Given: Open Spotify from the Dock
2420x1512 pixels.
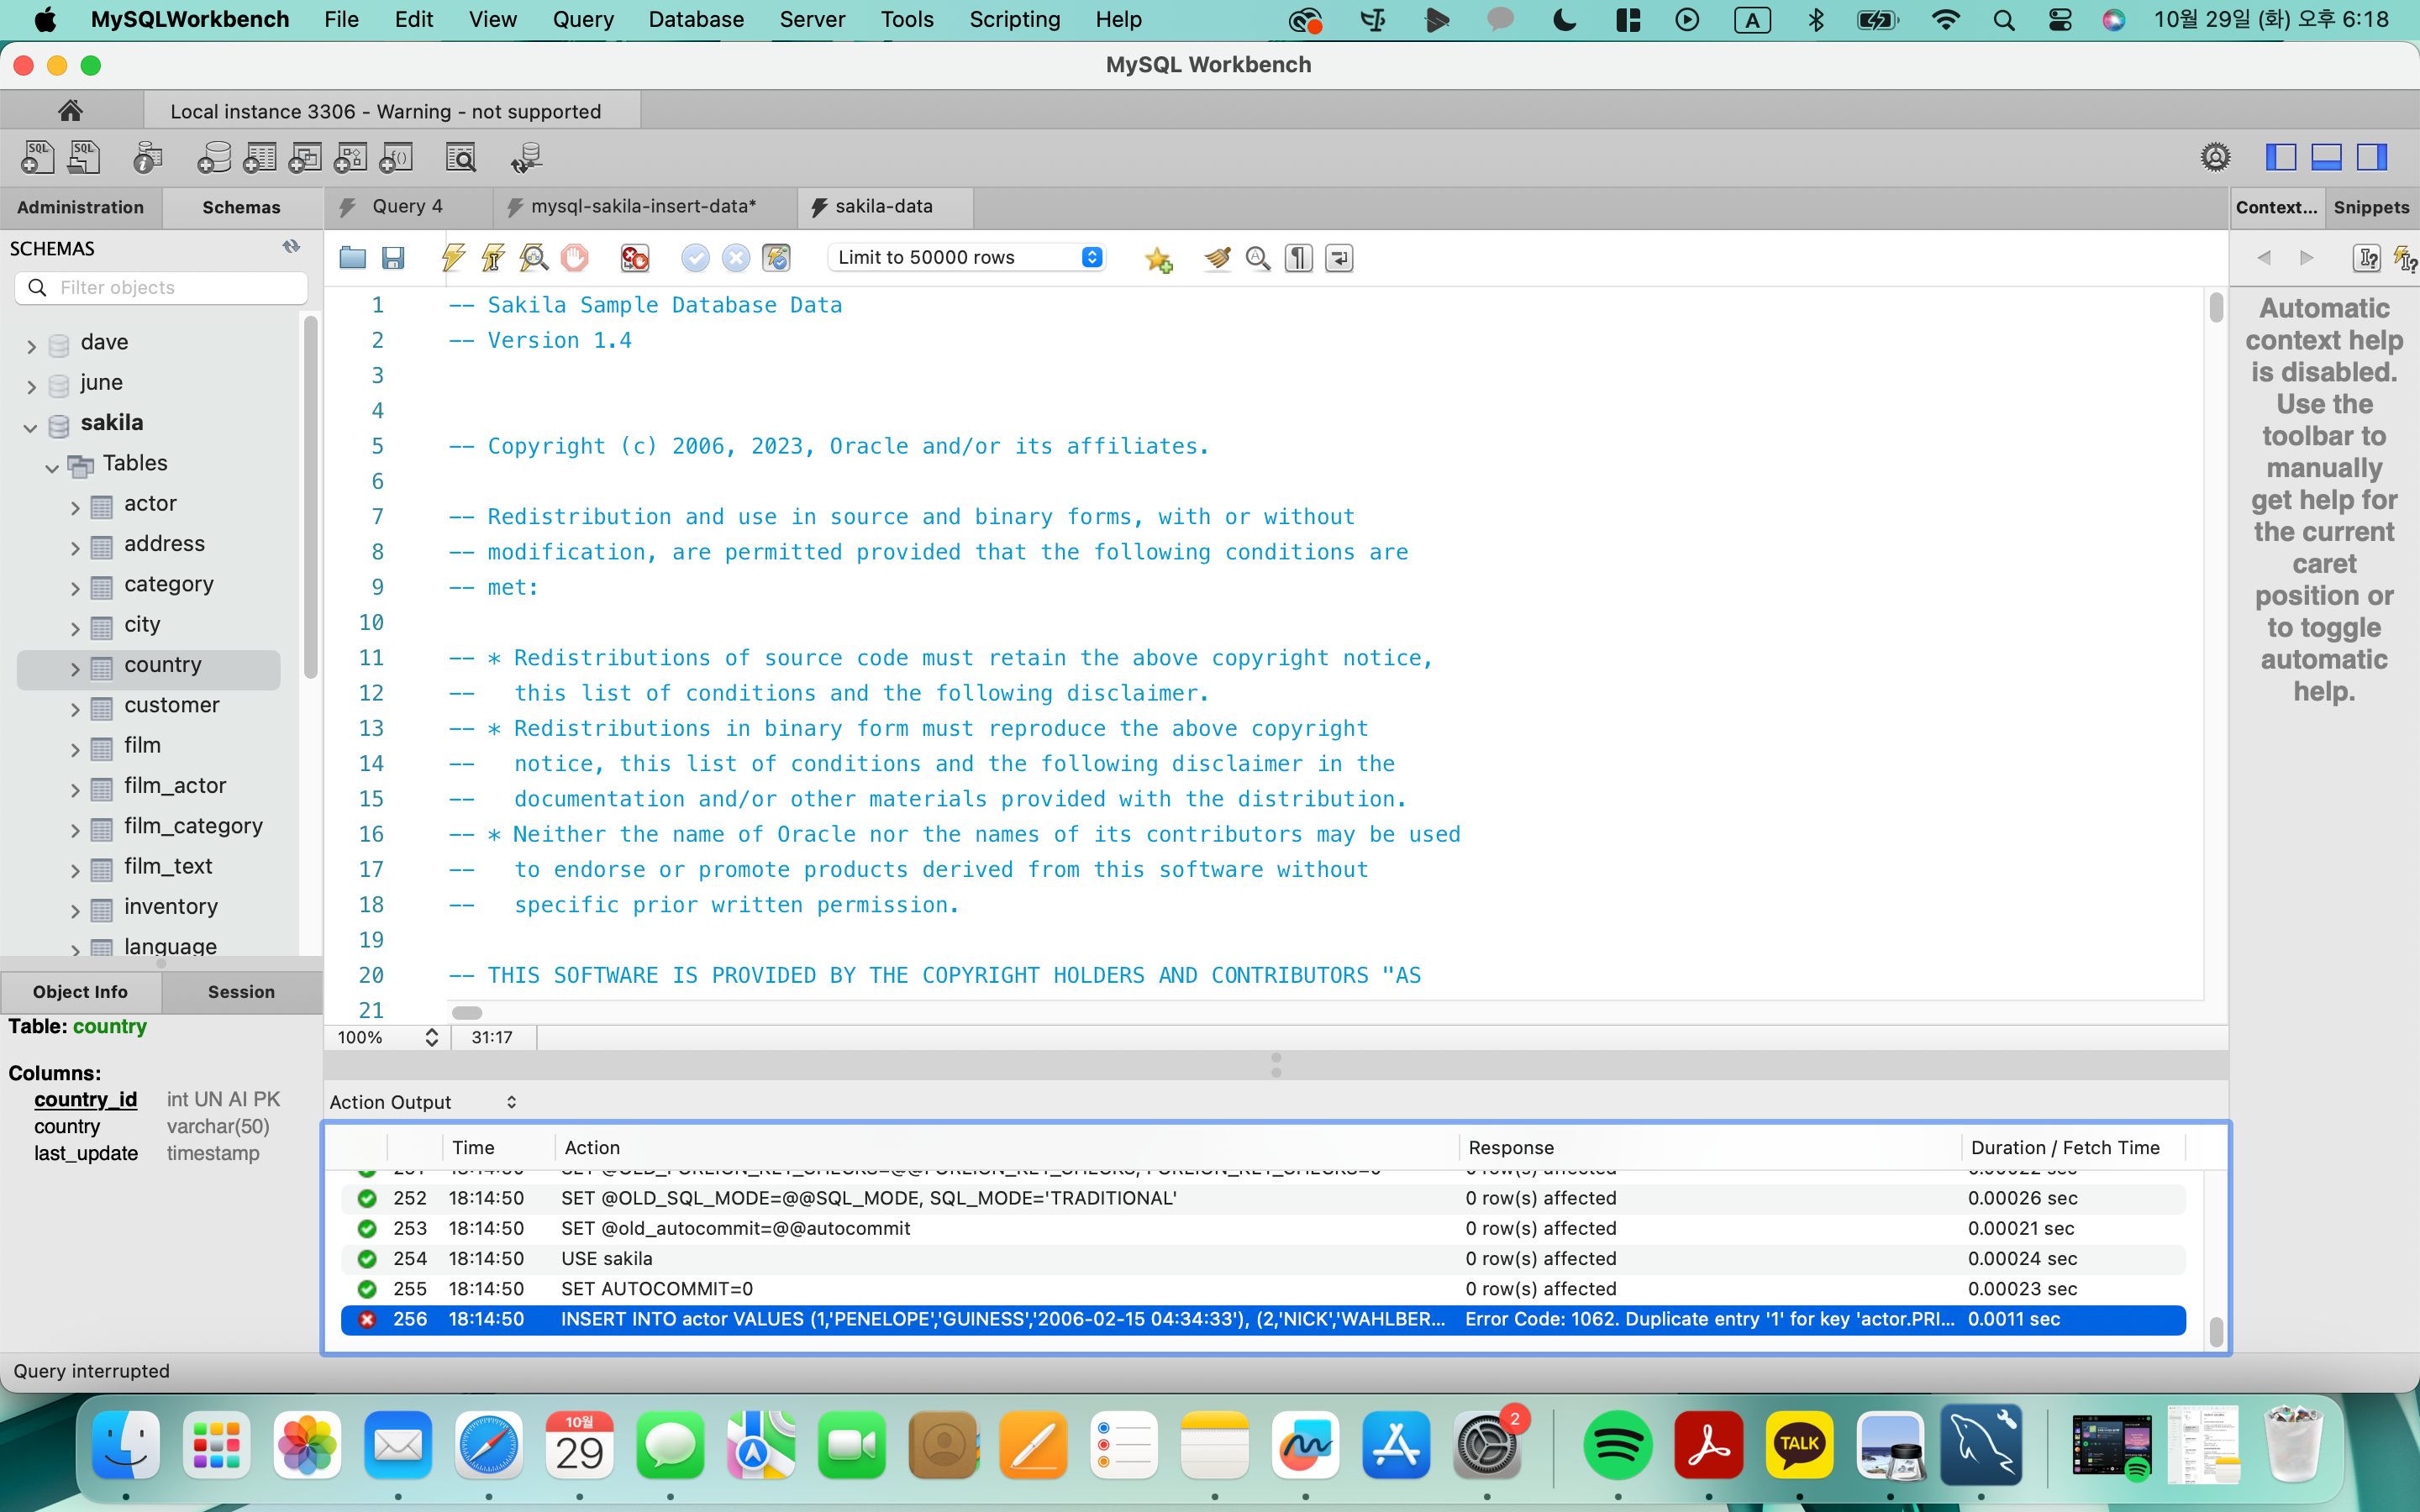Looking at the screenshot, I should (x=1617, y=1444).
